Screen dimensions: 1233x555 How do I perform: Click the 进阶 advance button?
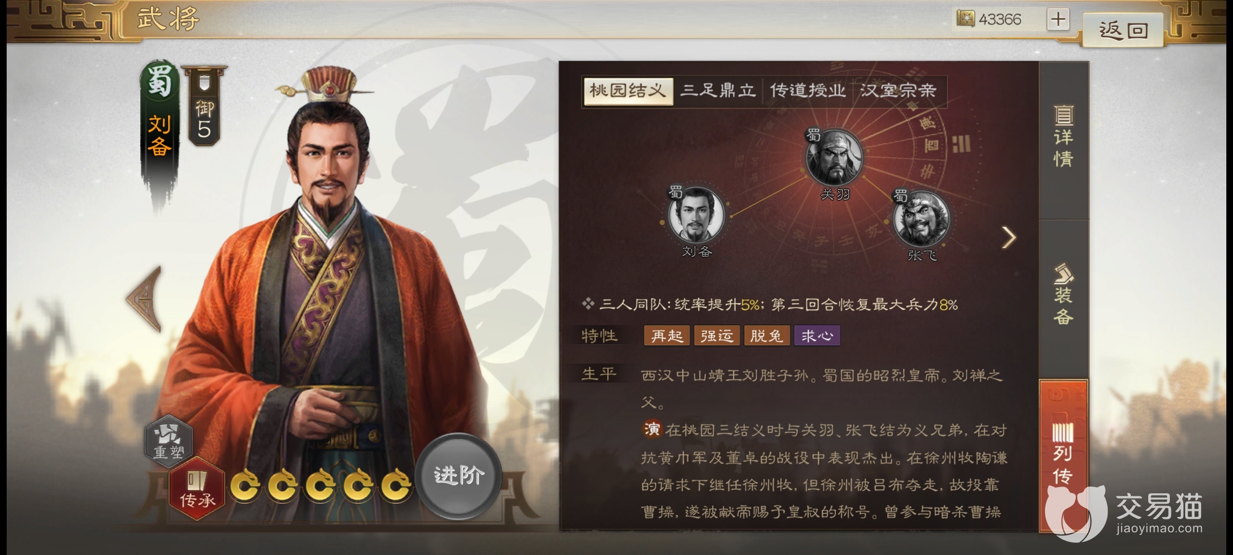[458, 475]
